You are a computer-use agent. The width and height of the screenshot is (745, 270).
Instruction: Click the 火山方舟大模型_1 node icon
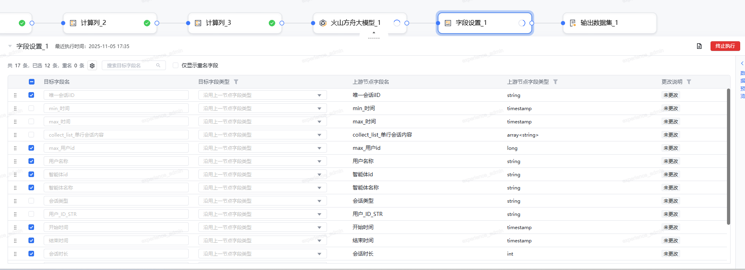323,23
